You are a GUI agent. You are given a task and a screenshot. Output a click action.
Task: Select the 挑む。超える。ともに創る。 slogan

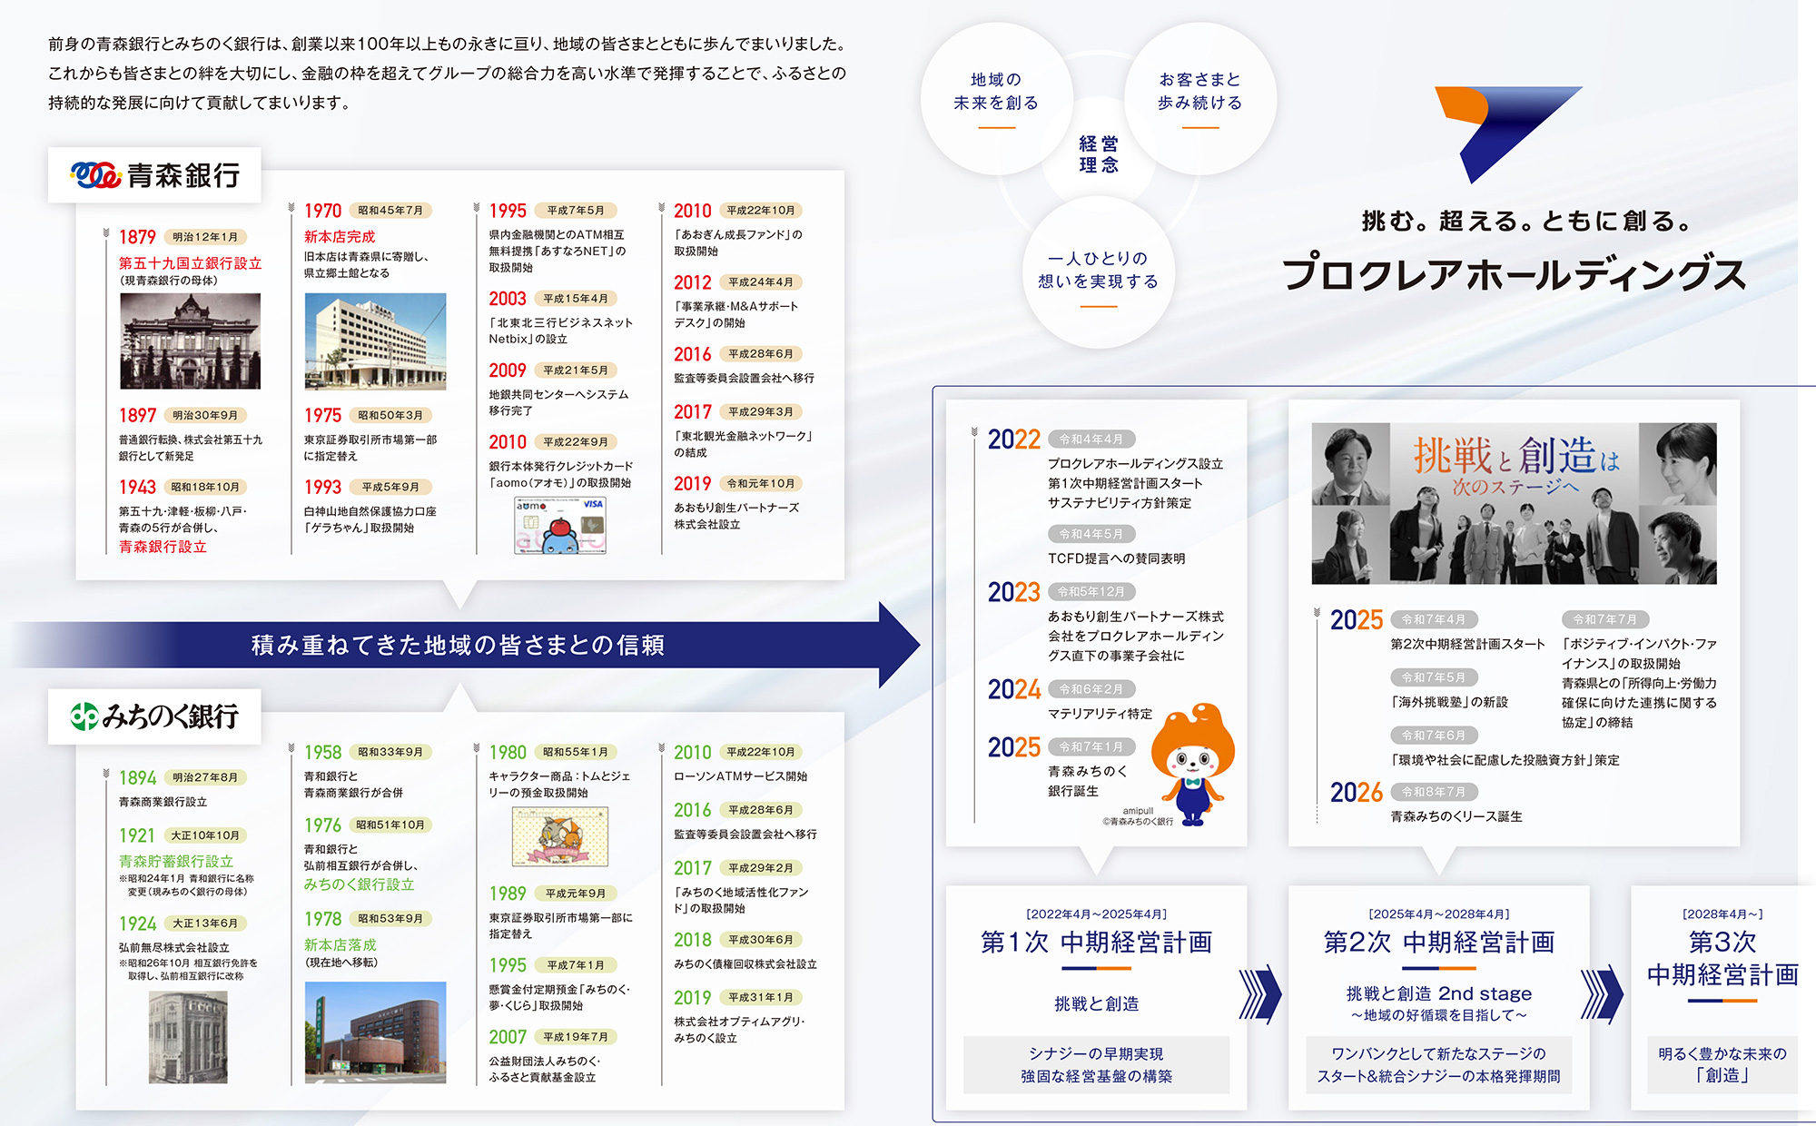click(x=1526, y=221)
